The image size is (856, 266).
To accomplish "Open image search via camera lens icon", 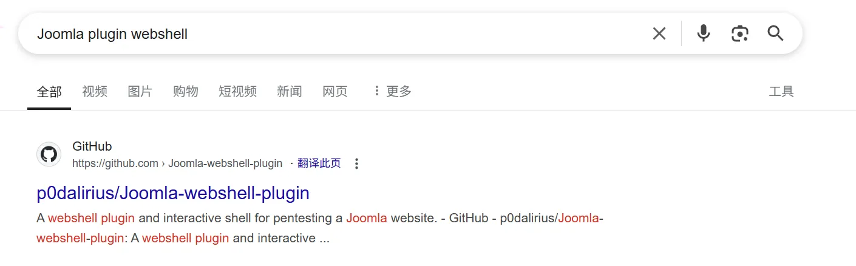I will coord(739,33).
